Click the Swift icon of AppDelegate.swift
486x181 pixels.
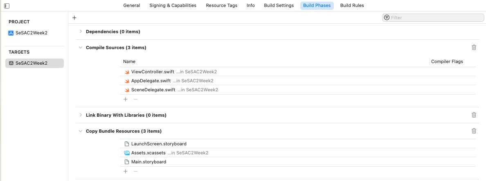(x=126, y=81)
